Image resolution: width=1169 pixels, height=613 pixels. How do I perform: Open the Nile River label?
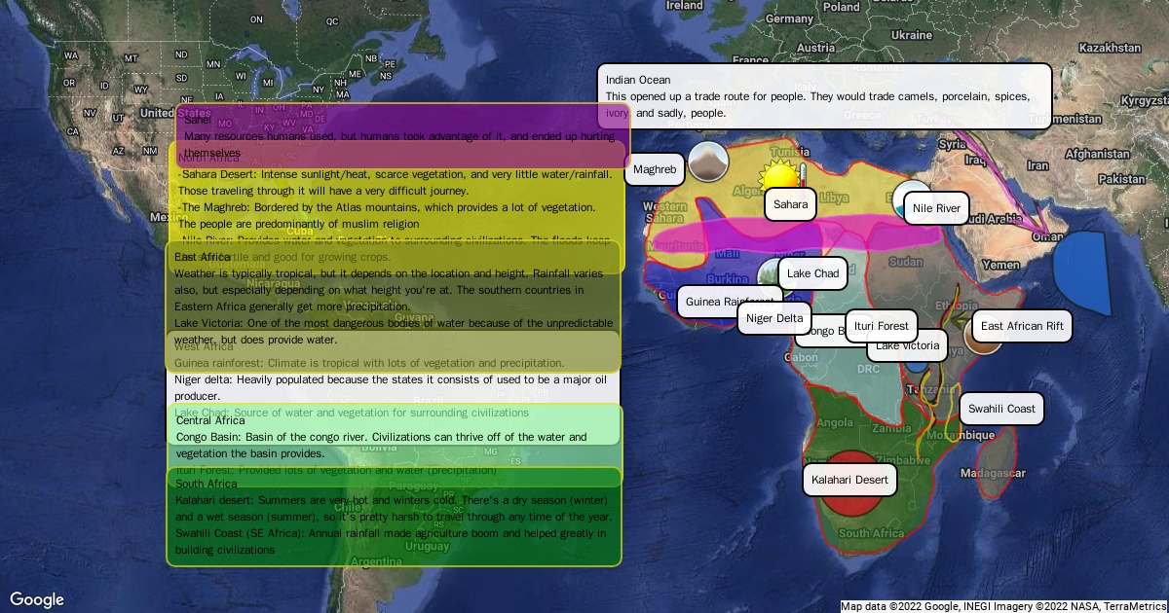(937, 208)
